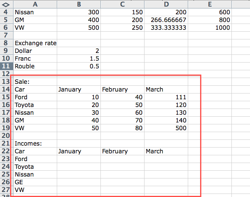The image size is (250, 197).
Task: Select VW March sale cell 500
Action: click(166, 128)
